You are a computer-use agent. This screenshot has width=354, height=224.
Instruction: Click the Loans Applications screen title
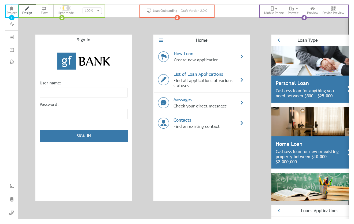pos(320,211)
